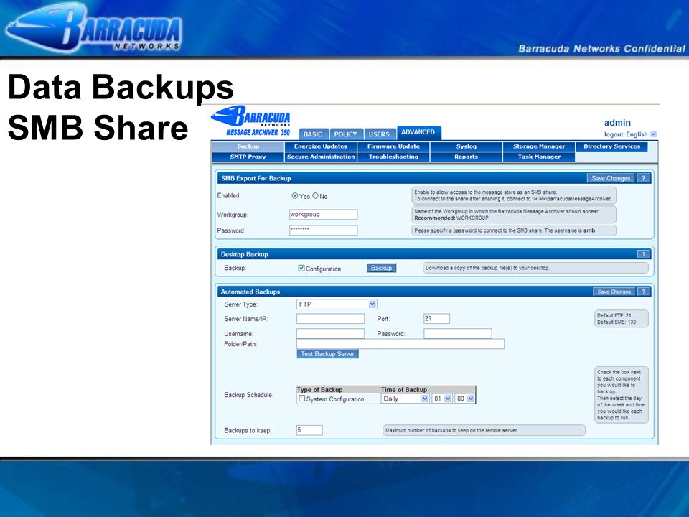The height and width of the screenshot is (517, 689).
Task: Click the 'Type of Backup' column header
Action: (319, 389)
